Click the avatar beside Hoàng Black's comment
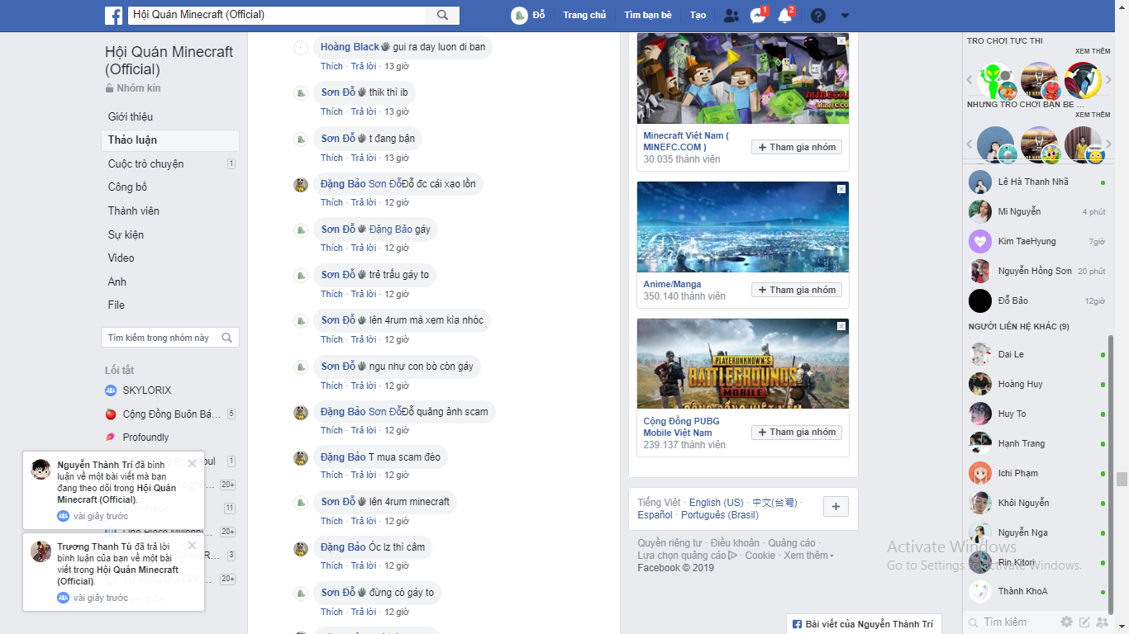The width and height of the screenshot is (1129, 634). (301, 48)
